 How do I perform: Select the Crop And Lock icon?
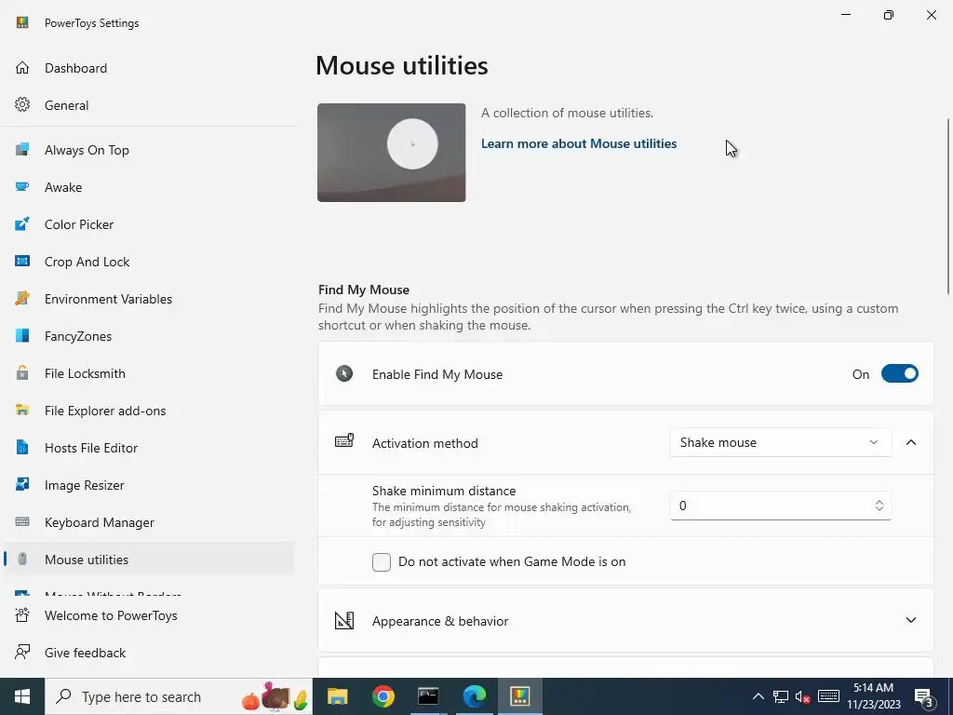(22, 262)
